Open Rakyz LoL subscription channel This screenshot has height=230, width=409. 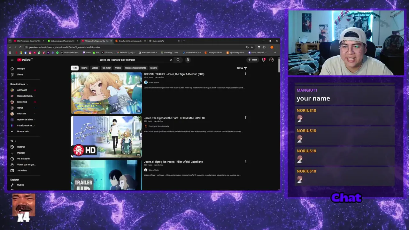(22, 114)
